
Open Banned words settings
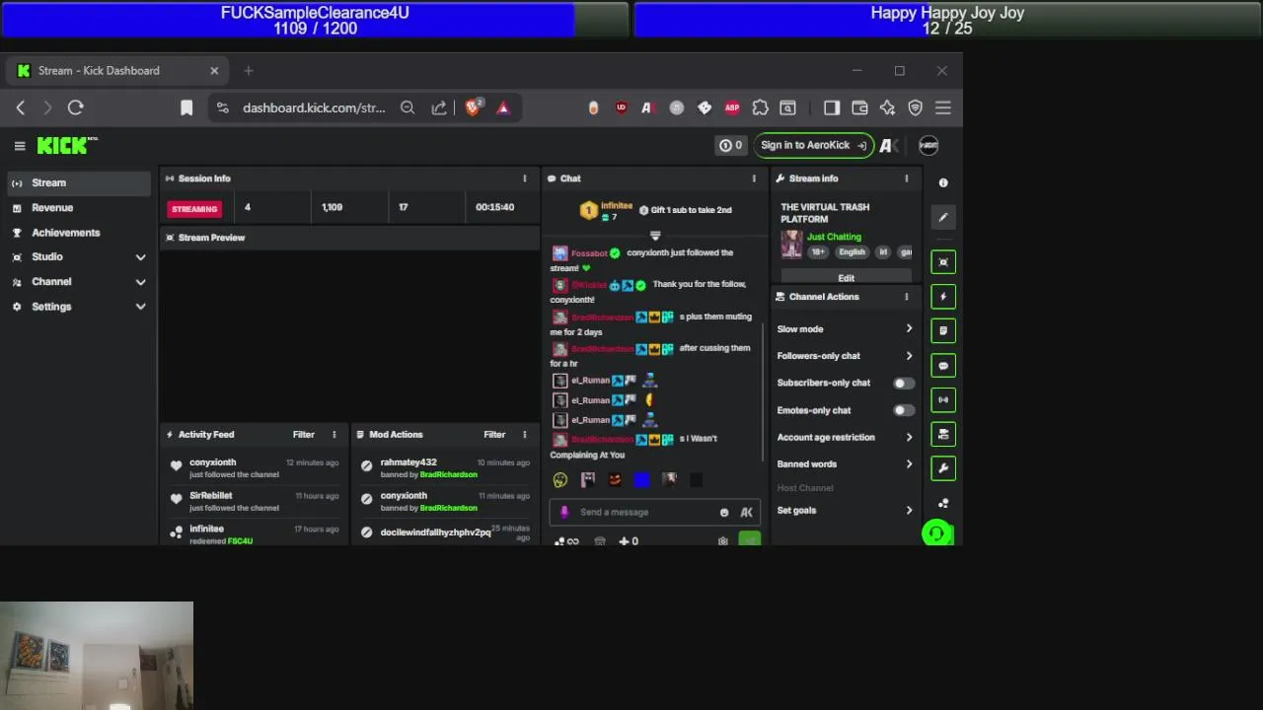pos(845,464)
